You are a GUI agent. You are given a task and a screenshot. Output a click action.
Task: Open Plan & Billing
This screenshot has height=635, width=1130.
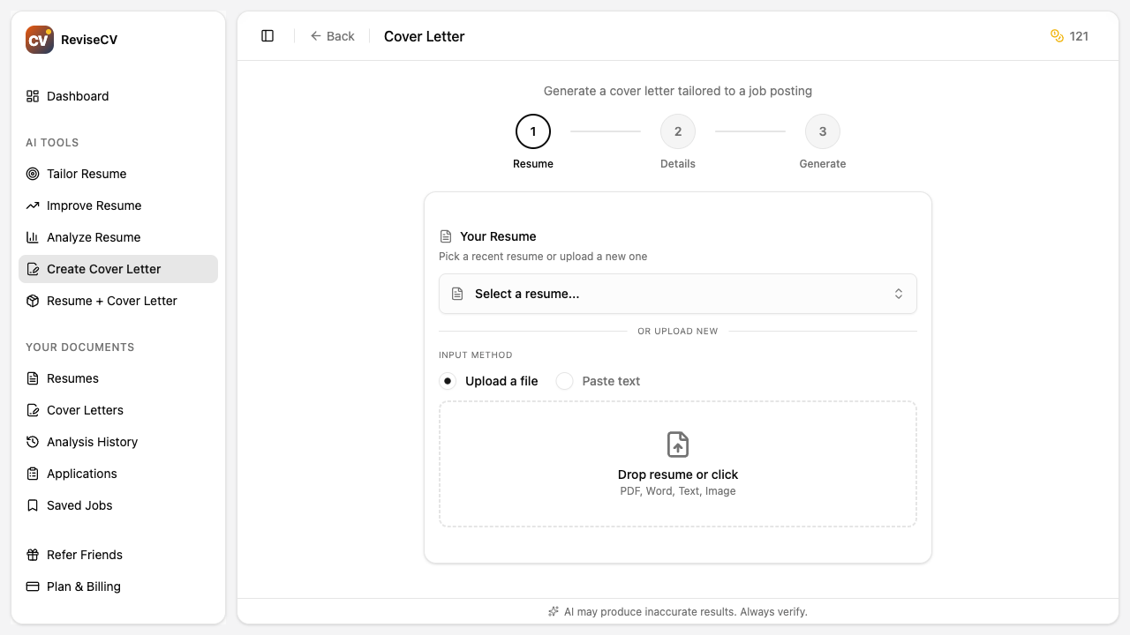[83, 586]
